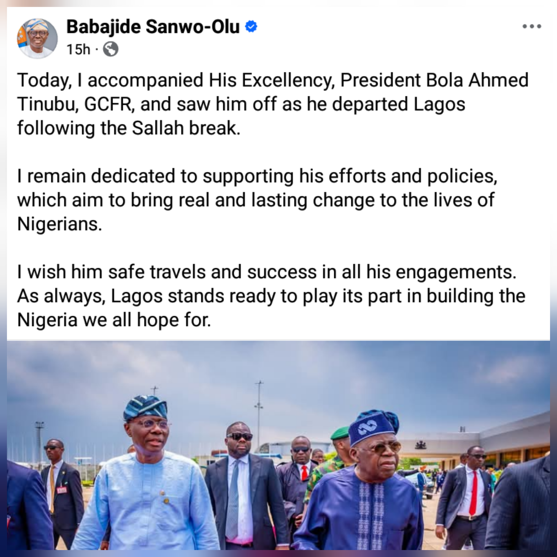Click the Babajide Sanwo-Olu name link
The height and width of the screenshot is (557, 557).
tap(153, 27)
